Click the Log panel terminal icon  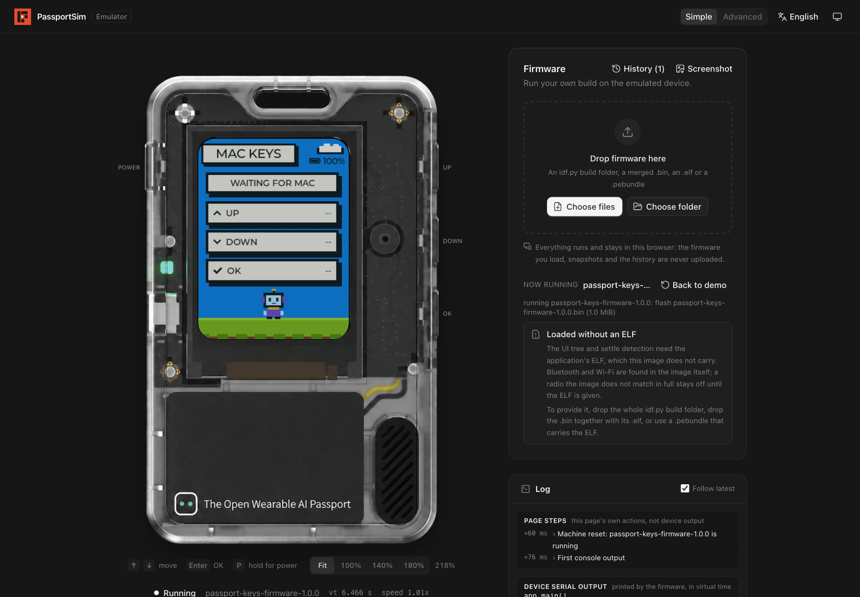(x=526, y=489)
